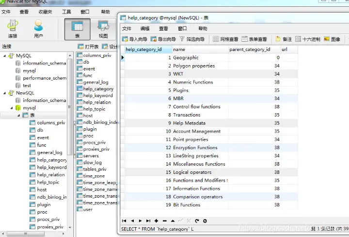Viewport: 349px width, 237px height.
Task: Click the tree panel horizontal scrollbar thumb
Action: 26,234
